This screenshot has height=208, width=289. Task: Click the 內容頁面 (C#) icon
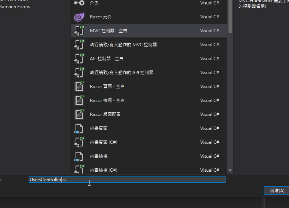tap(79, 142)
